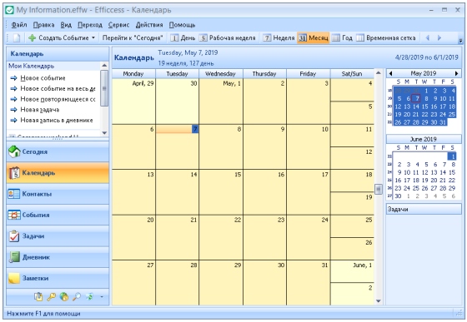Click the clipboard icon in bottom navigation strip
This screenshot has width=467, height=322.
coord(38,296)
